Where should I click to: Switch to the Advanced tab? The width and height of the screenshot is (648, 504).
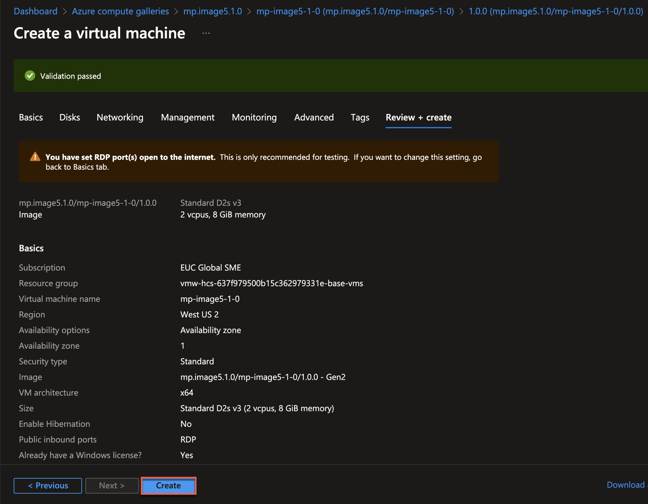click(x=314, y=118)
